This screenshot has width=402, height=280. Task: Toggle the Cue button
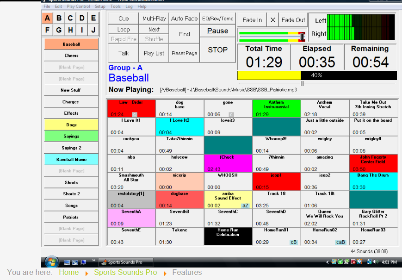(x=124, y=19)
